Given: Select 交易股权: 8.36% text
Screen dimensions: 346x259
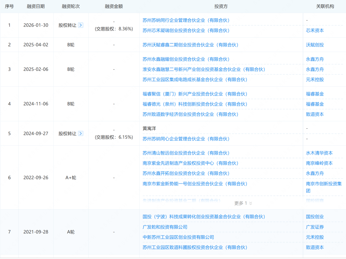Looking at the screenshot, I should (114, 29).
